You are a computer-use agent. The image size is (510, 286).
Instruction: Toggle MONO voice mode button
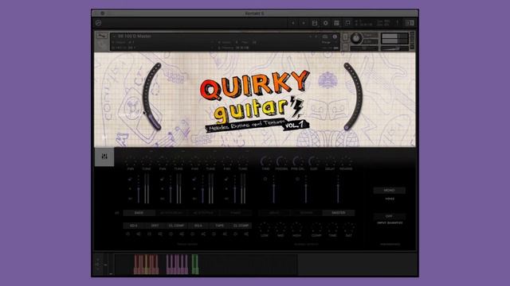coord(390,191)
